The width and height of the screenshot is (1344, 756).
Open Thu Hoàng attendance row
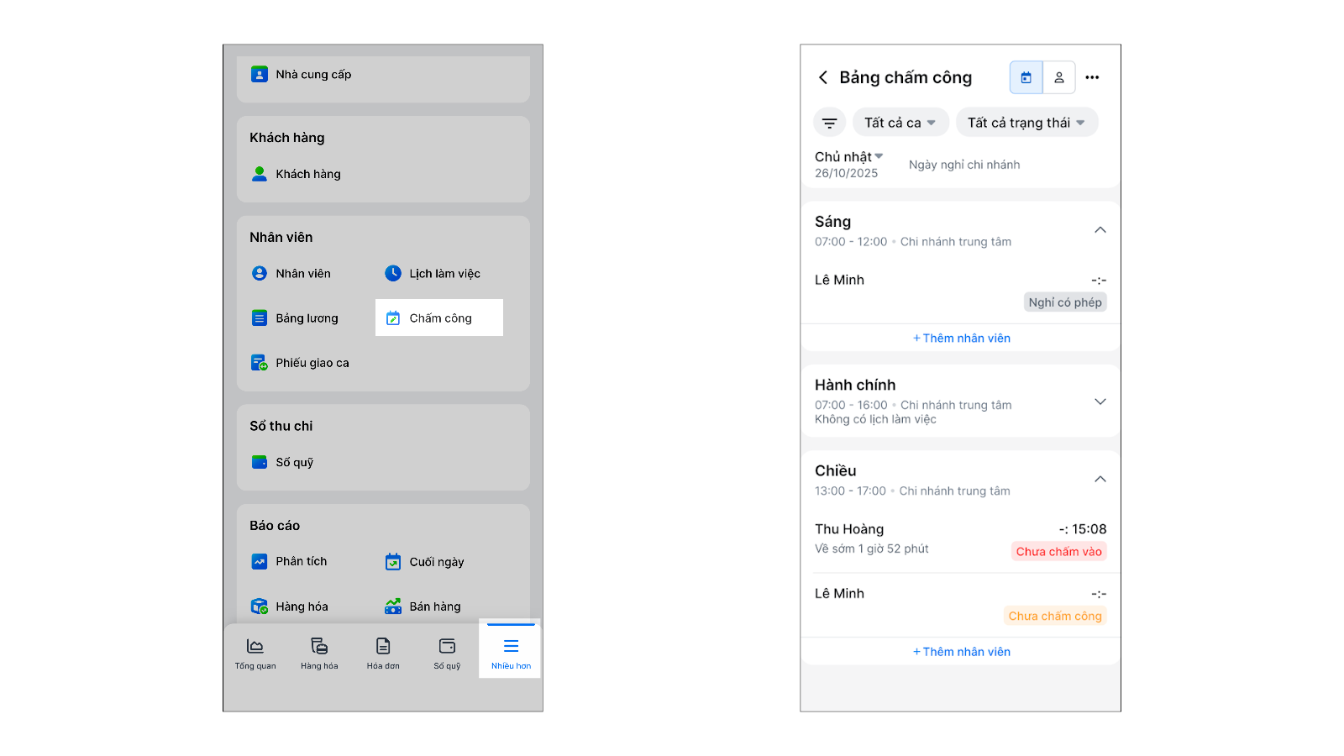(961, 539)
